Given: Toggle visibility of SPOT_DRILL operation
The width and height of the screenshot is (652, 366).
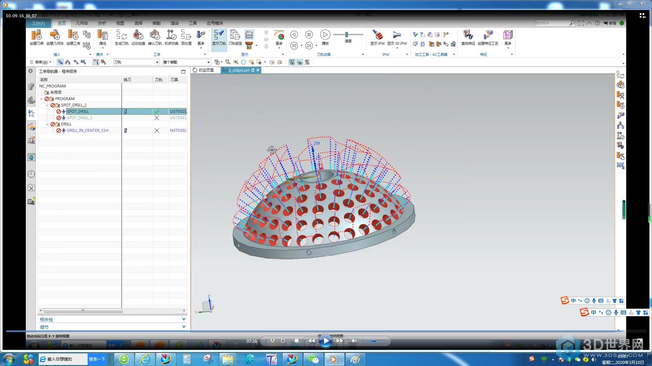Looking at the screenshot, I should click(157, 111).
